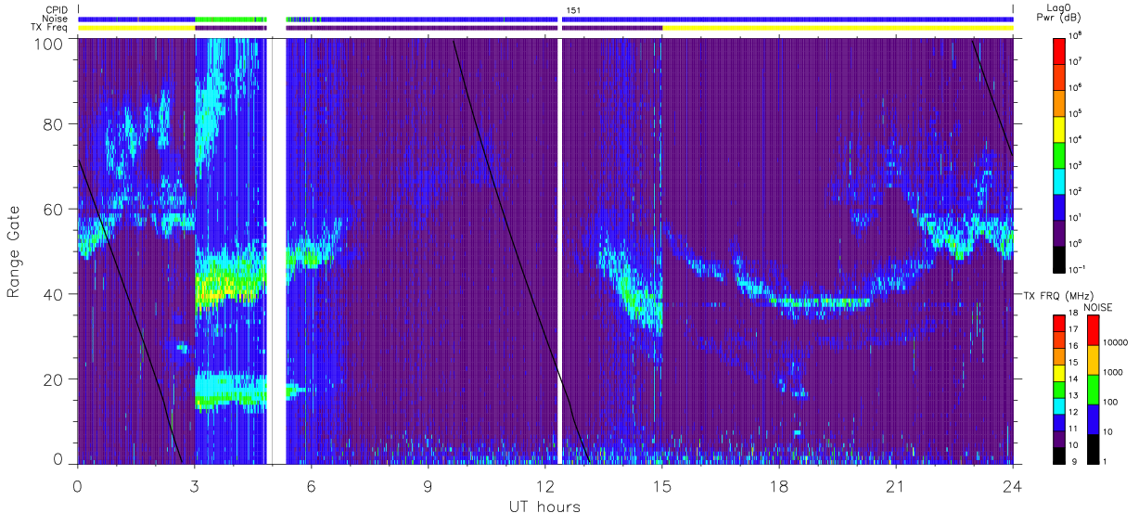
Task: Click the 20 tick on Range Gate axis
Action: [x=55, y=379]
